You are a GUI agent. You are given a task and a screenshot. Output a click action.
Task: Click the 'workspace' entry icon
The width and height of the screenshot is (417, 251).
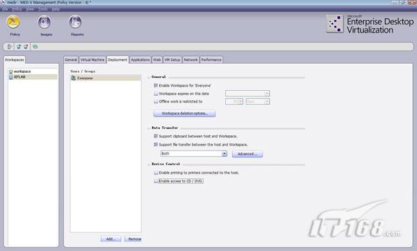(11, 71)
